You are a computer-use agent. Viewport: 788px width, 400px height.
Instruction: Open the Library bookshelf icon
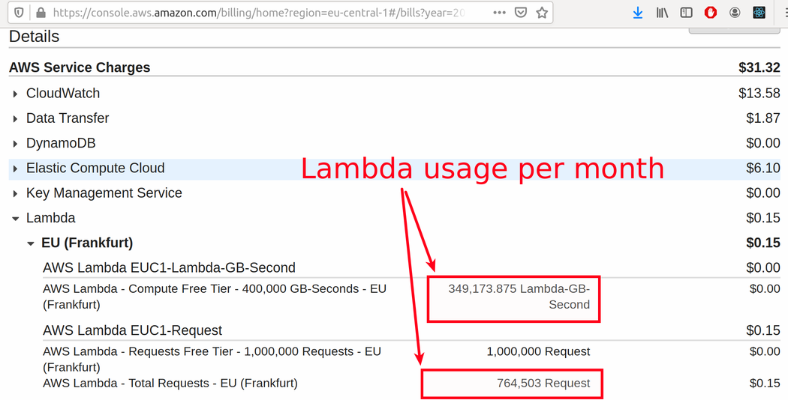[662, 13]
